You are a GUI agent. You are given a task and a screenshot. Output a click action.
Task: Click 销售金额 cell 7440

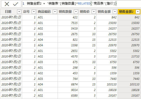click(107, 79)
